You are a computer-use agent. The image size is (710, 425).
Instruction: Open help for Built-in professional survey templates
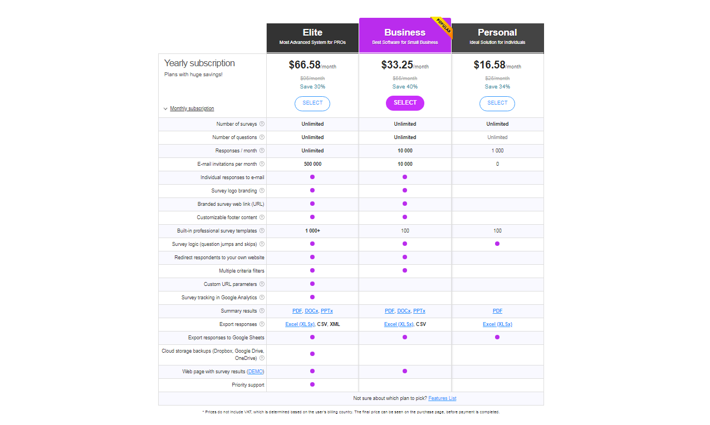coord(262,231)
